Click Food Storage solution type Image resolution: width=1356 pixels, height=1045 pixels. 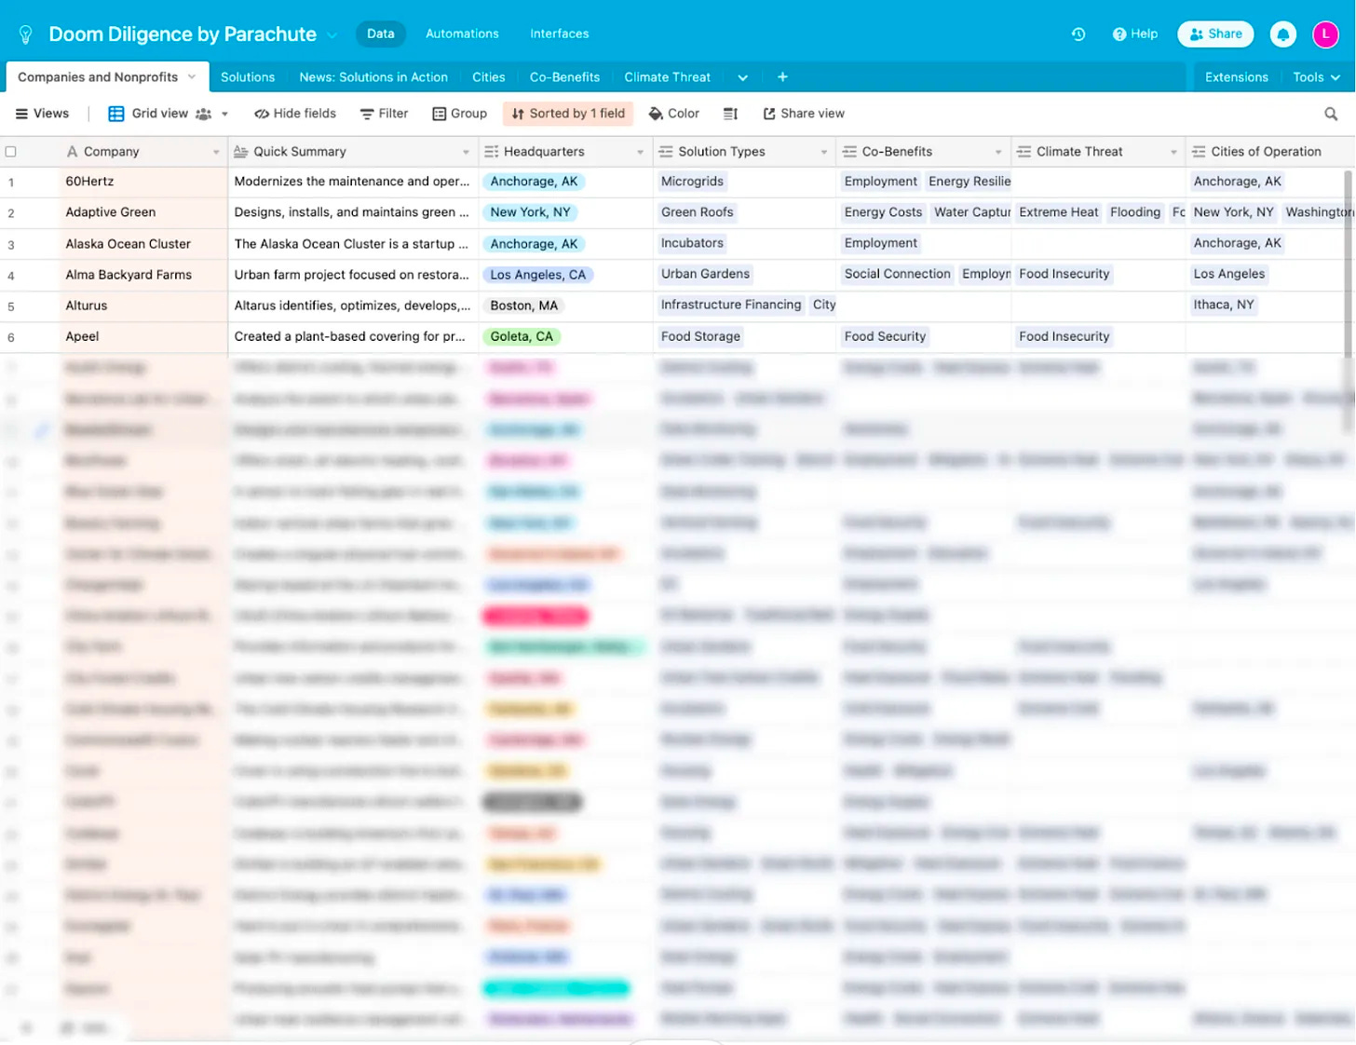tap(700, 336)
